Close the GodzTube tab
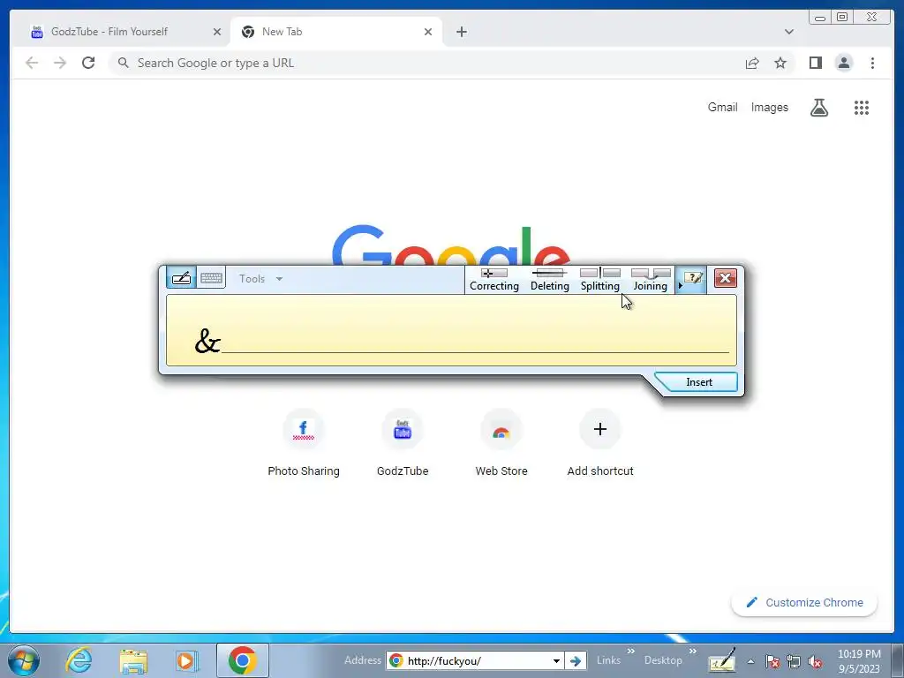Image resolution: width=904 pixels, height=678 pixels. 217,32
